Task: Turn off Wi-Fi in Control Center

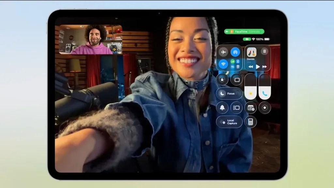Action: pos(223,64)
